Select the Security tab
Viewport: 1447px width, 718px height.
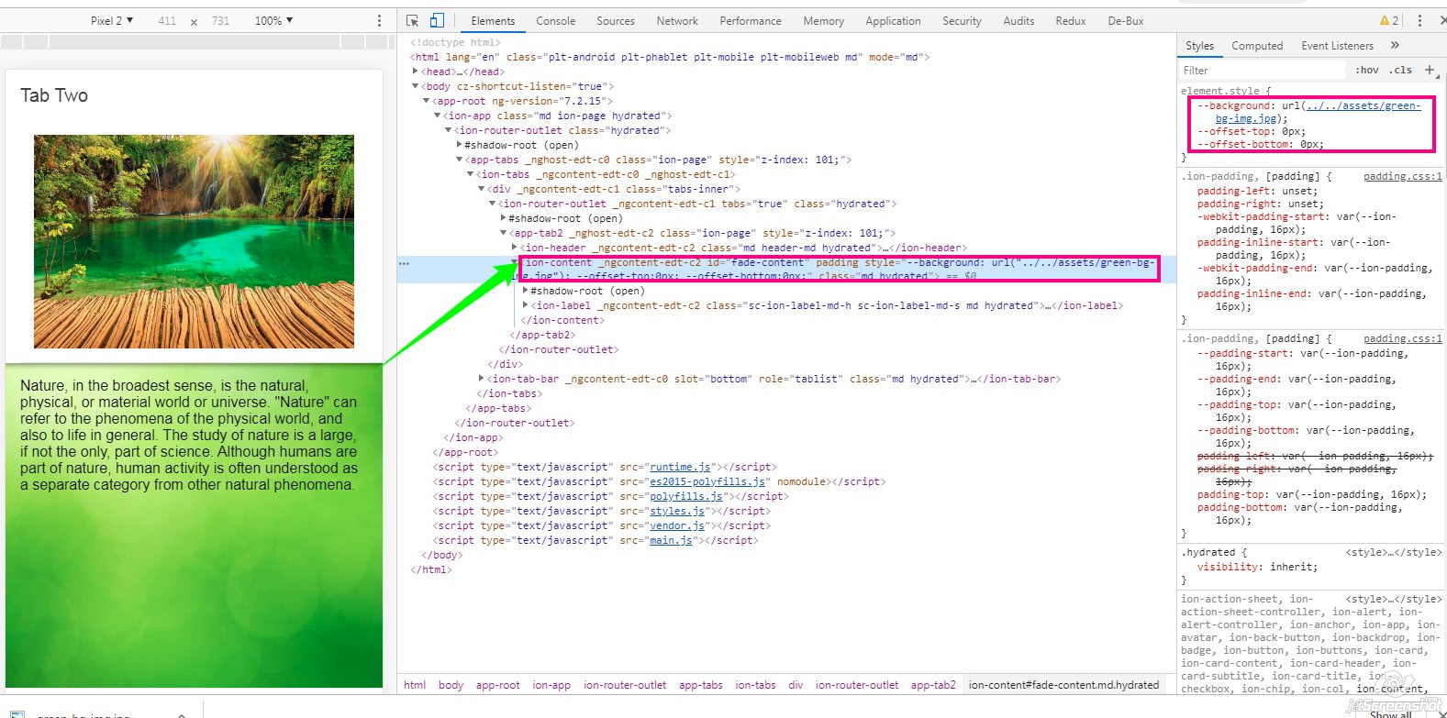click(962, 20)
